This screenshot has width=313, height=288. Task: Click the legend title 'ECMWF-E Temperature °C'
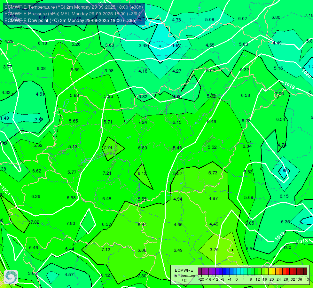tap(184, 276)
